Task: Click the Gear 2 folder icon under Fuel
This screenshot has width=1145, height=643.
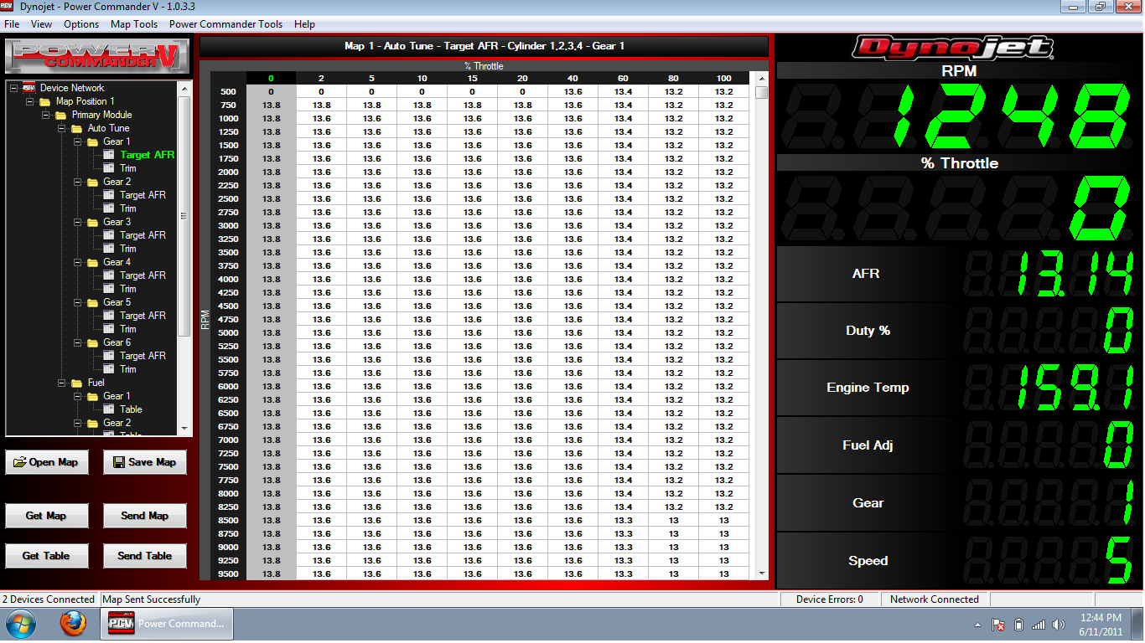Action: coord(92,423)
